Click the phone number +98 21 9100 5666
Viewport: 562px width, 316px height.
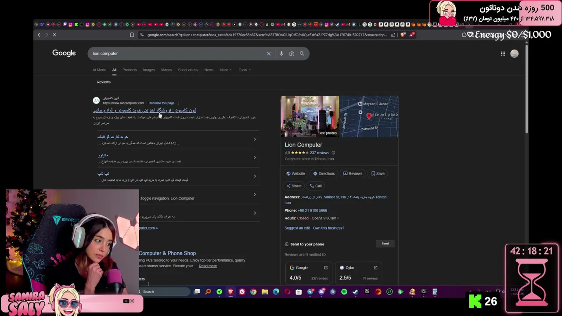(x=312, y=211)
